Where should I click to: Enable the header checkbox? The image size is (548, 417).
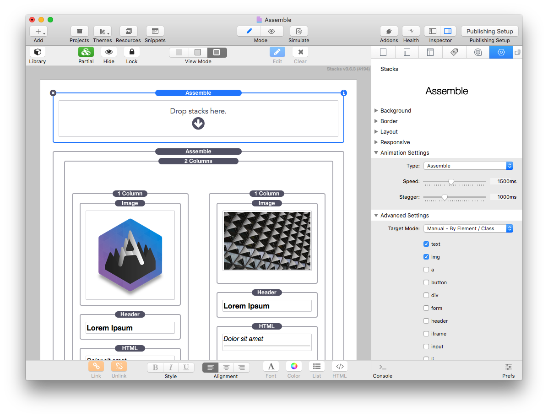pyautogui.click(x=426, y=321)
